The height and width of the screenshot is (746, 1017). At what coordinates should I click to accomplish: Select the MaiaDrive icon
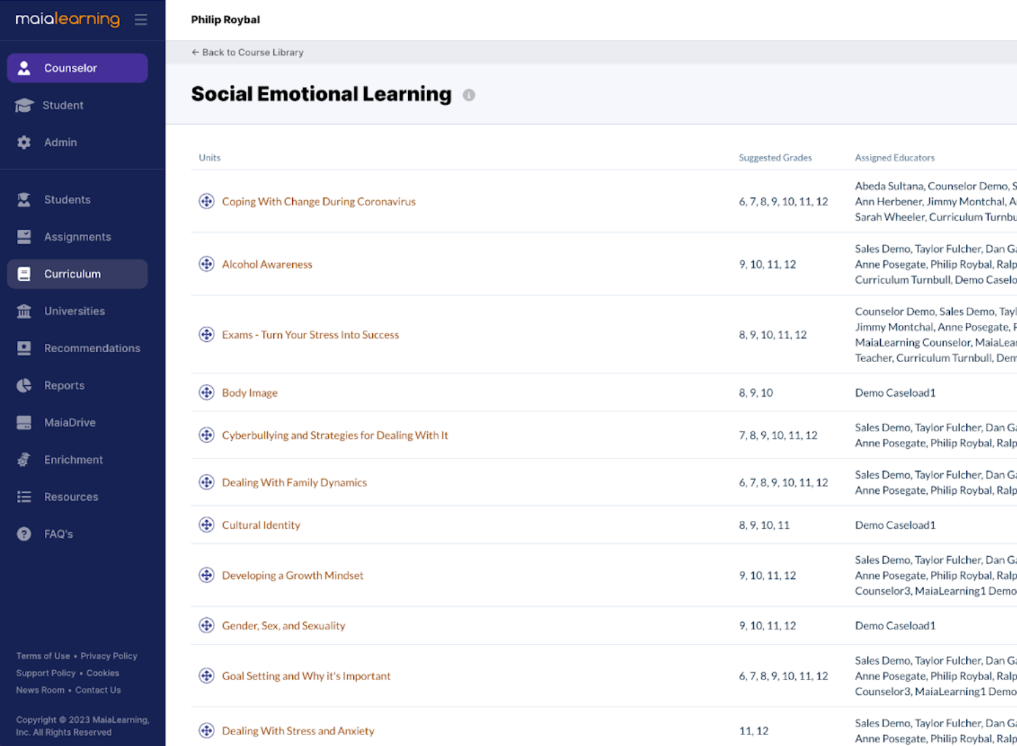24,422
